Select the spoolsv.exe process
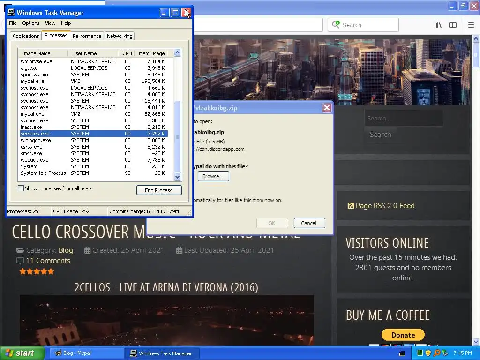 point(94,75)
